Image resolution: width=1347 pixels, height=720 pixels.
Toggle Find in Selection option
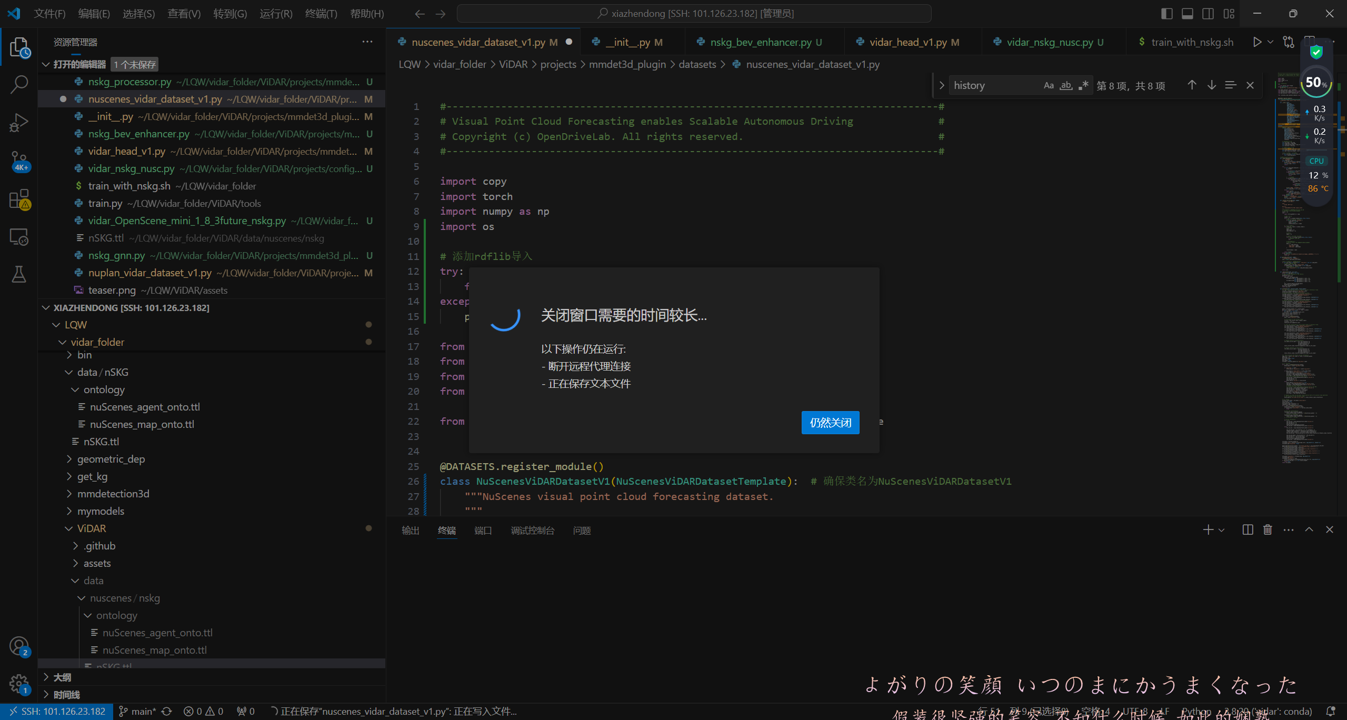pos(1231,85)
